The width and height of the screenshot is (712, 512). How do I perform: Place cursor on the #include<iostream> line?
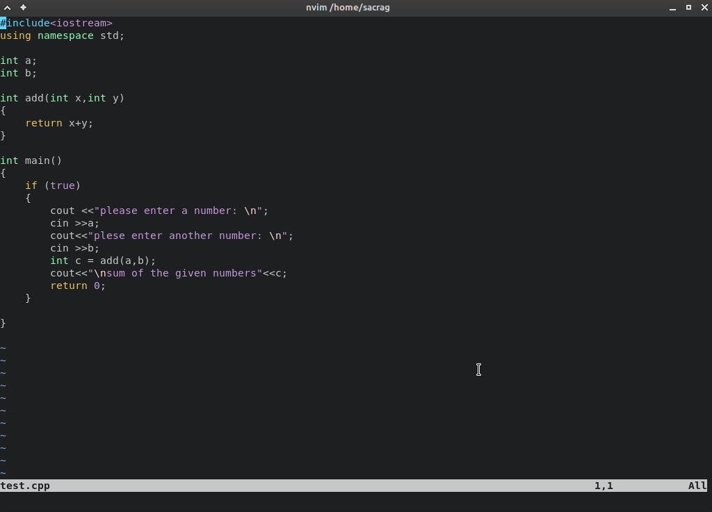pyautogui.click(x=56, y=23)
